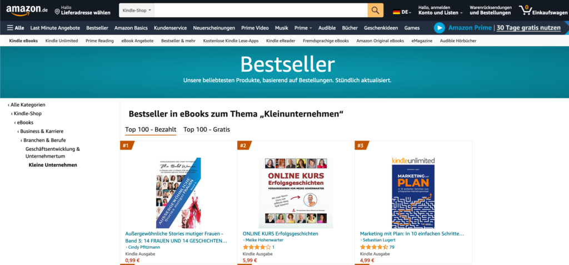Open Warenrücksendungen und Bestellungen
This screenshot has width=569, height=265.
pos(491,10)
